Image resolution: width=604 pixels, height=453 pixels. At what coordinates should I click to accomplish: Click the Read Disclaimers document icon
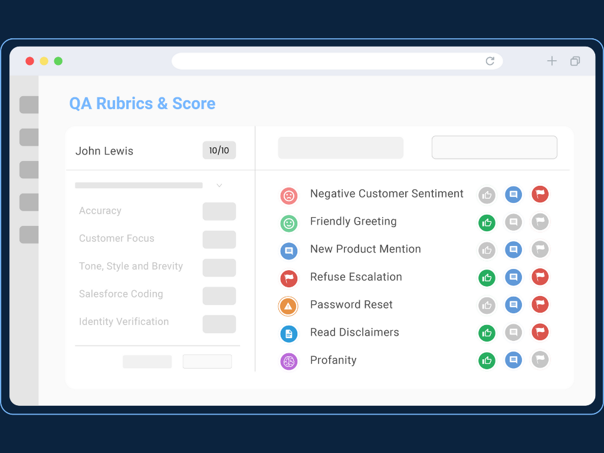(x=288, y=334)
